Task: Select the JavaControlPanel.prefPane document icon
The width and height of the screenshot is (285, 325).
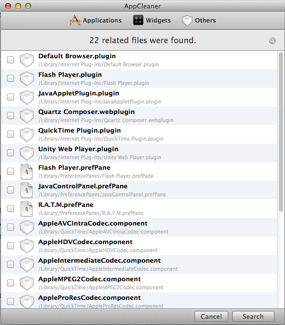Action: coord(27,190)
